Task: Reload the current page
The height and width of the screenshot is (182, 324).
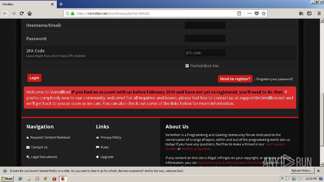Action: pos(22,13)
